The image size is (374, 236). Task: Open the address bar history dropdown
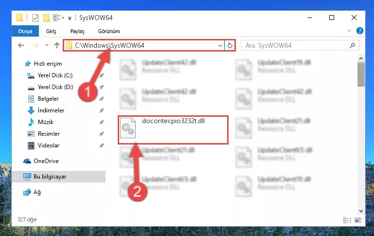[220, 45]
